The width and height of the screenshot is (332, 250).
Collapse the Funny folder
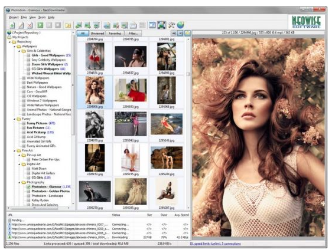click(x=14, y=119)
